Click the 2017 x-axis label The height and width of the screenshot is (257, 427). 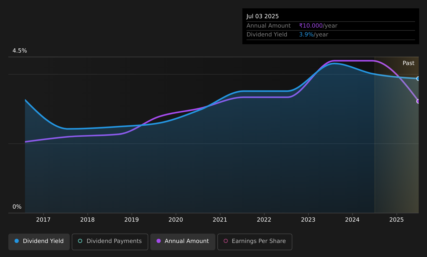coord(43,220)
